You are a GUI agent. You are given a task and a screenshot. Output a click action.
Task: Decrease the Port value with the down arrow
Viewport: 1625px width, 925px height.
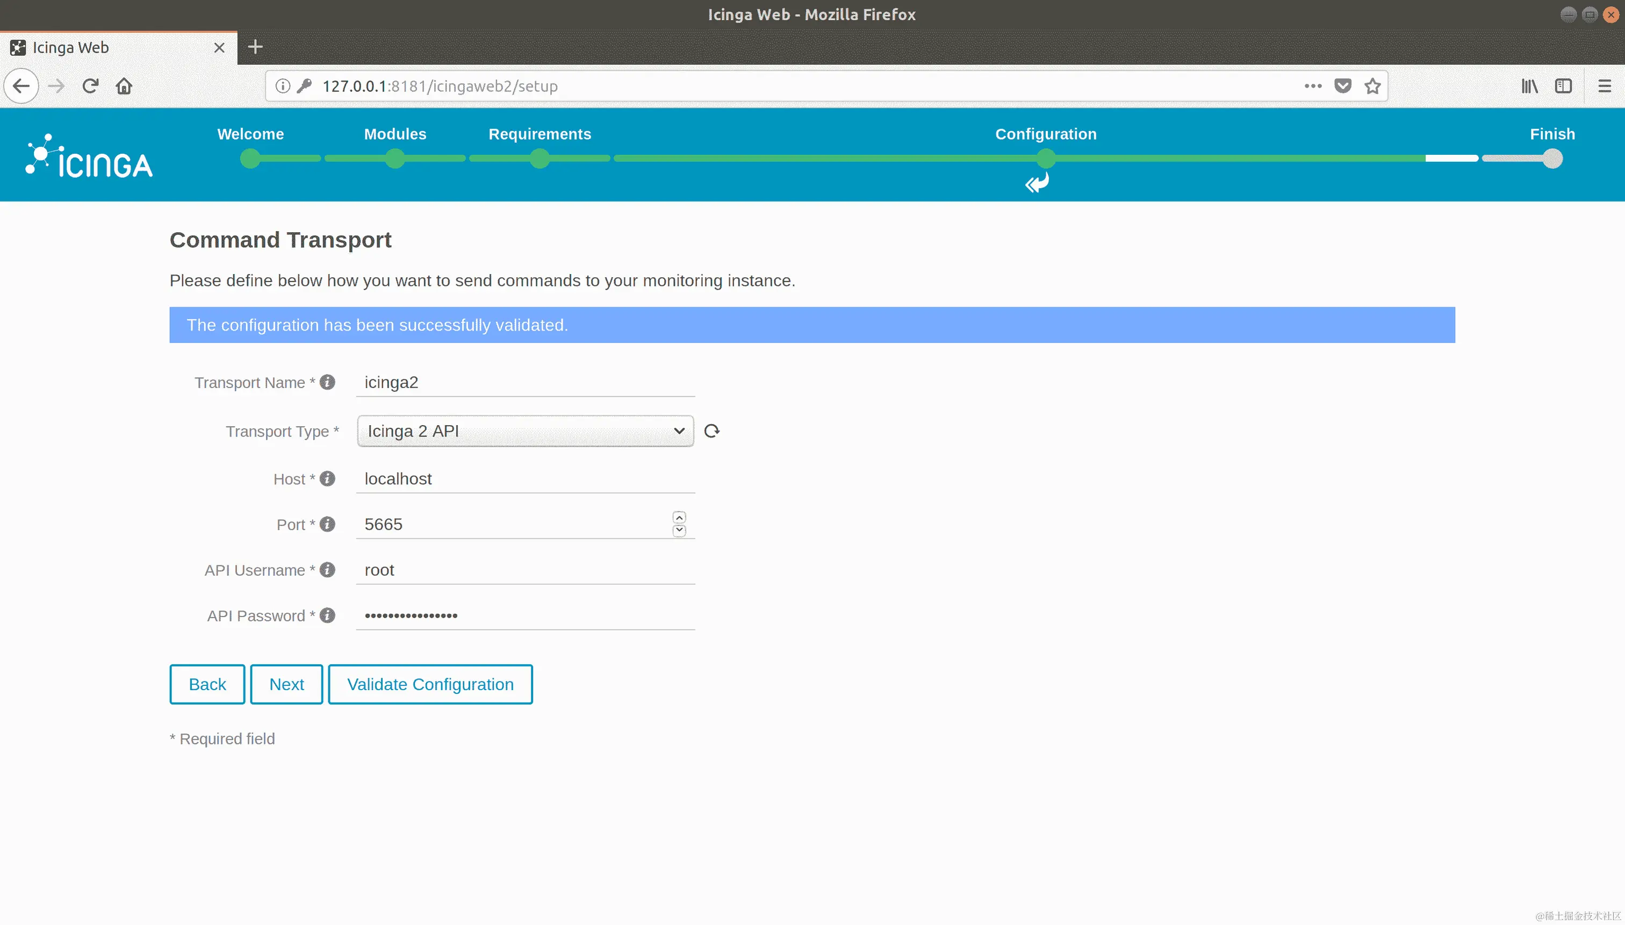tap(679, 530)
